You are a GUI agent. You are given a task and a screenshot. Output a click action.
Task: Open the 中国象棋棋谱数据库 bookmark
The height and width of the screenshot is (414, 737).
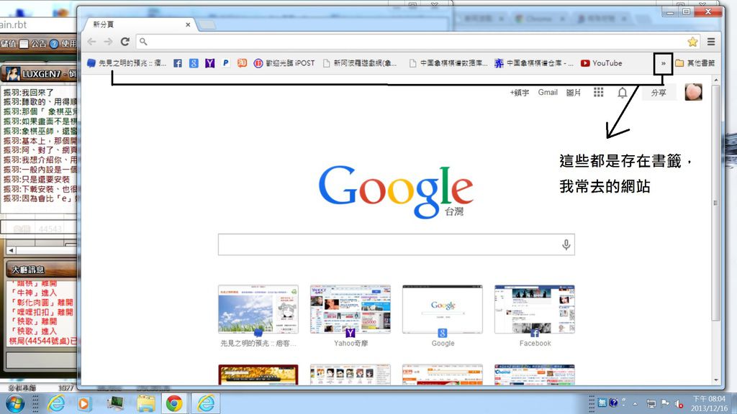(x=448, y=63)
